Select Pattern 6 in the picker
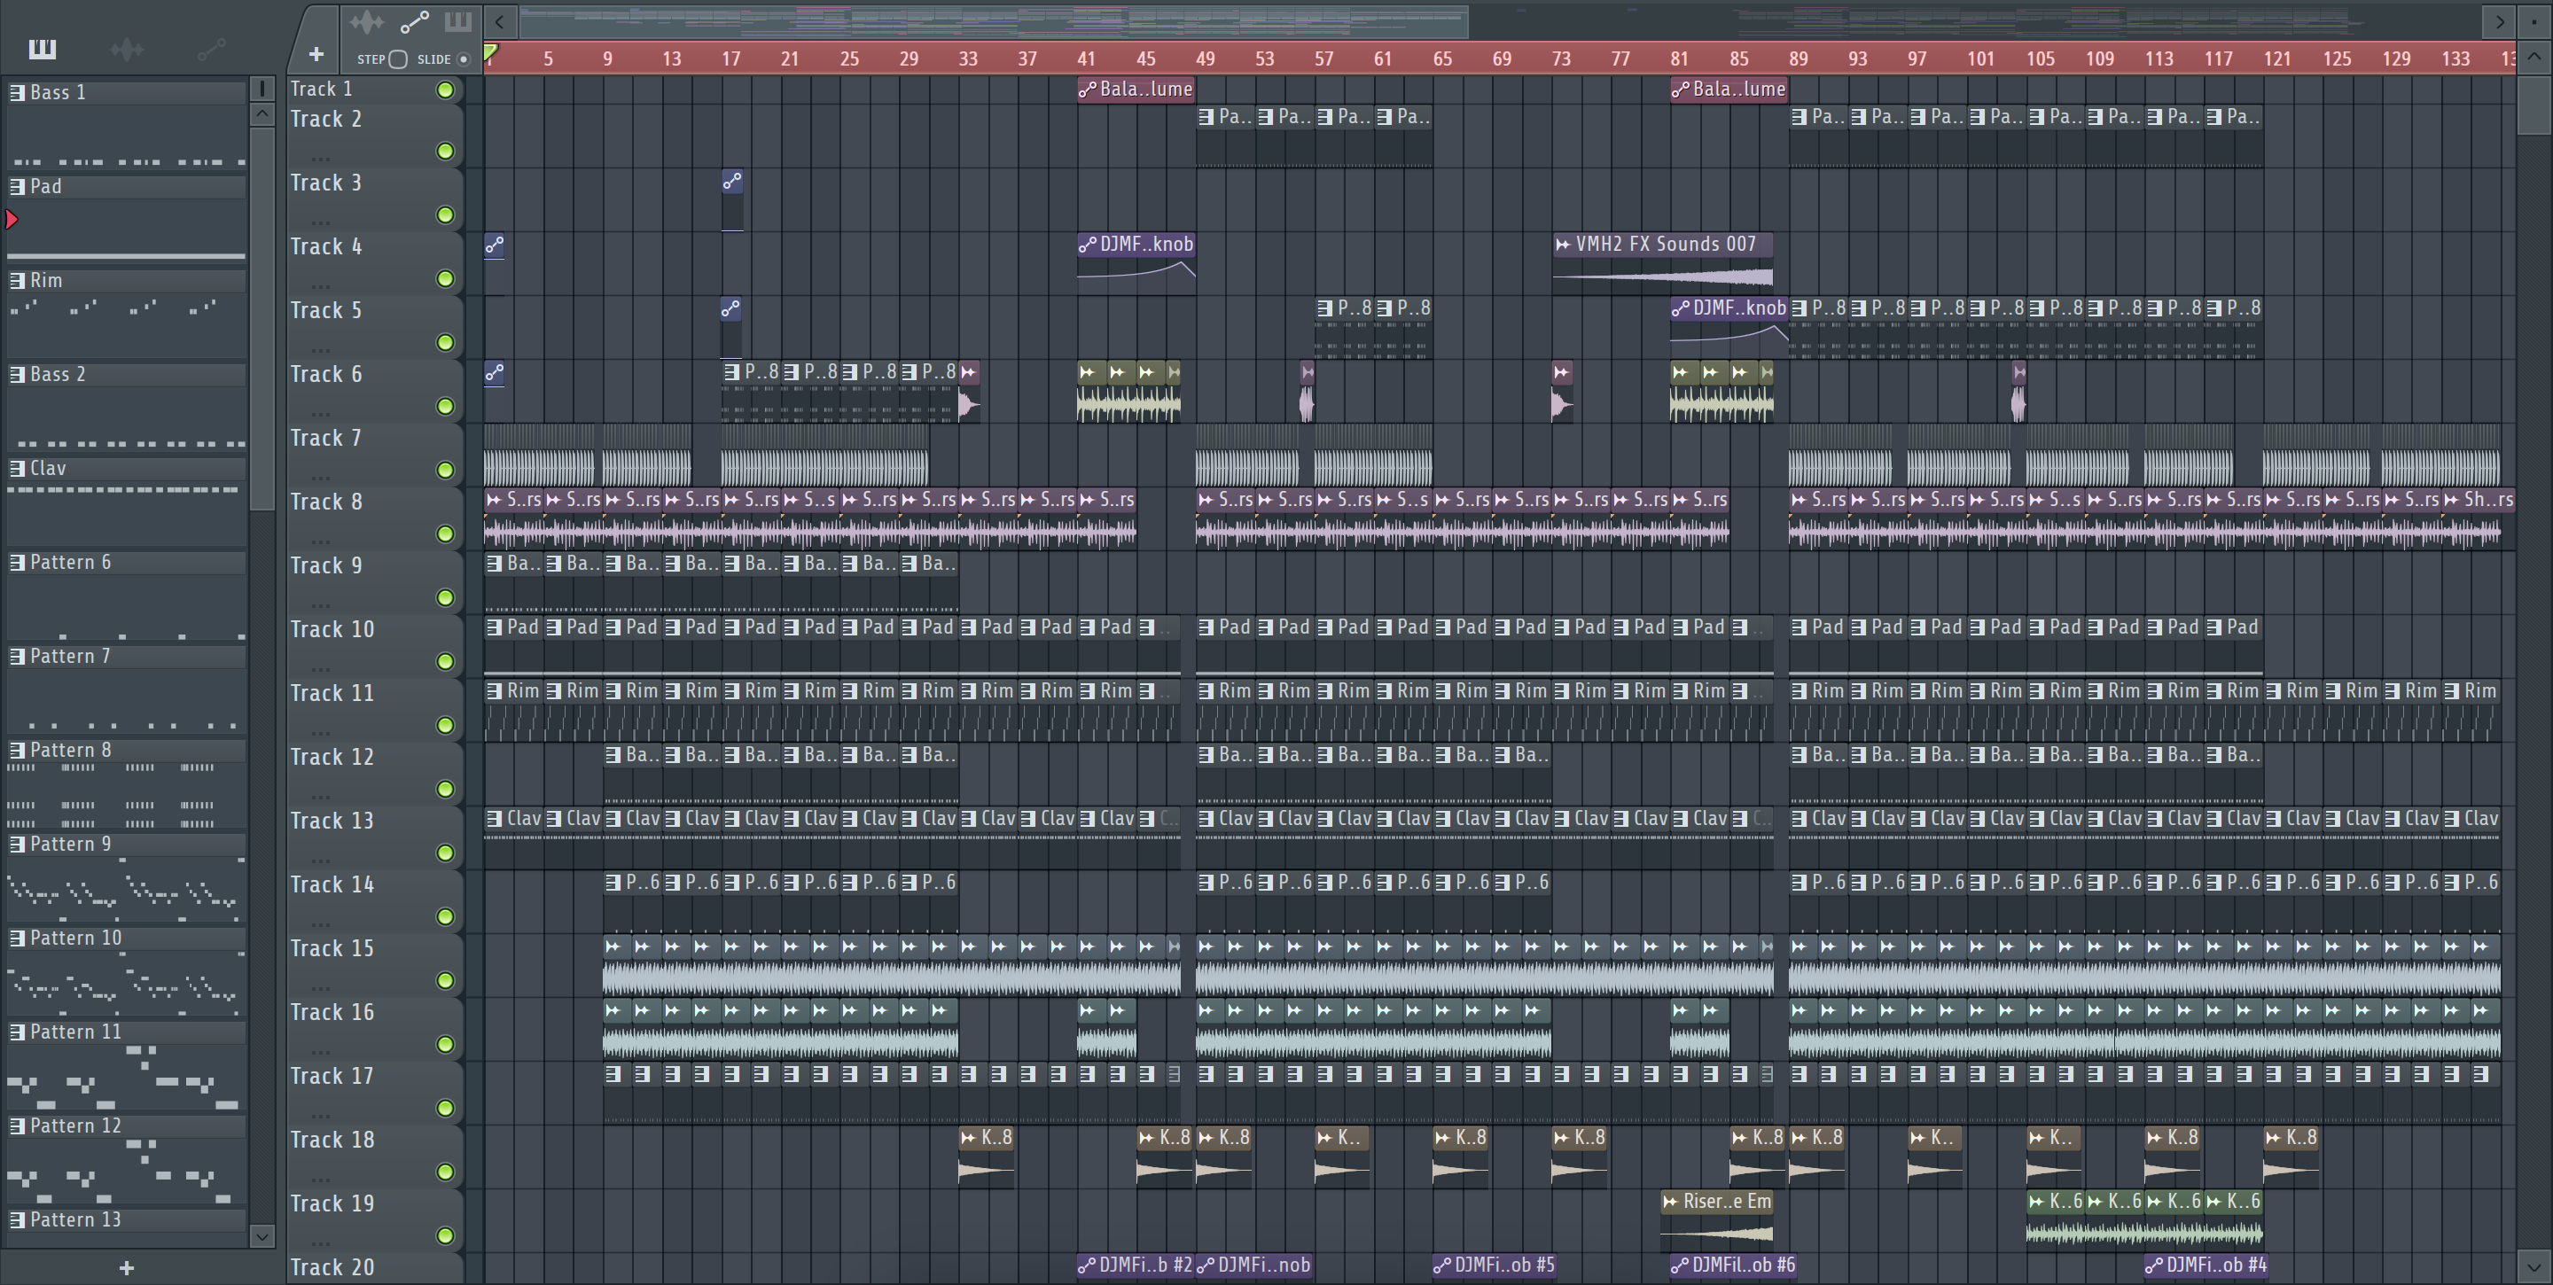The width and height of the screenshot is (2553, 1285). click(127, 564)
